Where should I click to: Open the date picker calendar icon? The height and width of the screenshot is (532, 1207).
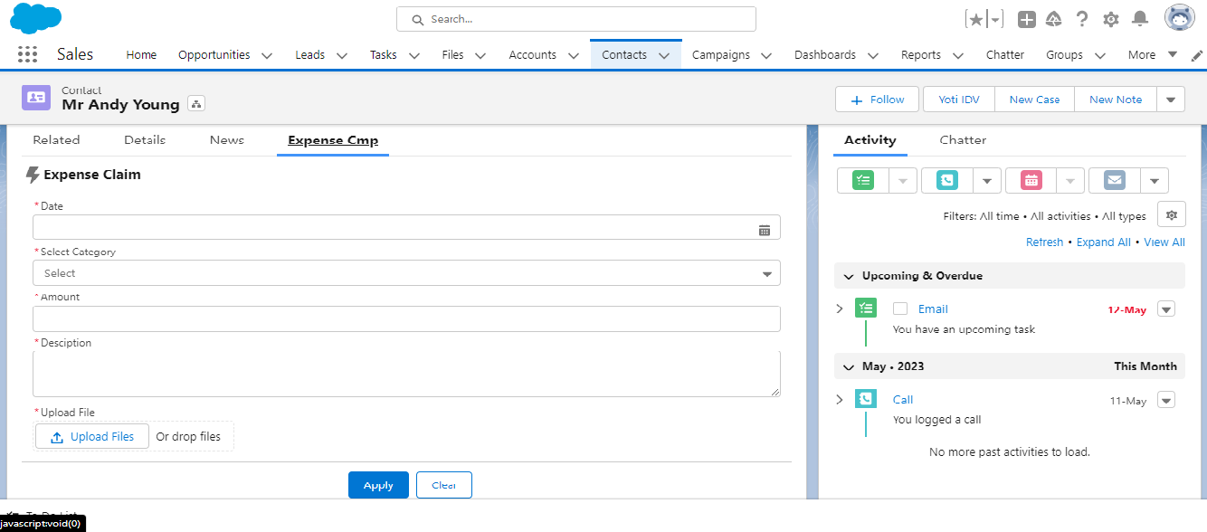765,230
